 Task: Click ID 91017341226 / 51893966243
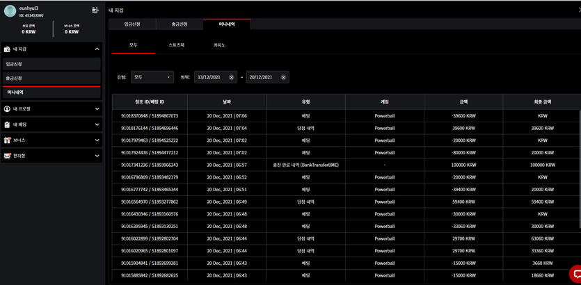150,165
